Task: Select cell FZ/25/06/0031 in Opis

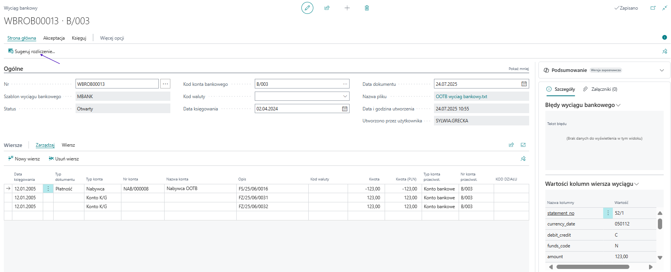Action: click(x=272, y=198)
